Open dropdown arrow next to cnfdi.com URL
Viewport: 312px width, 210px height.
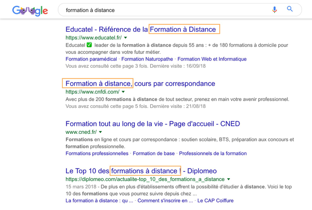[x=123, y=92]
